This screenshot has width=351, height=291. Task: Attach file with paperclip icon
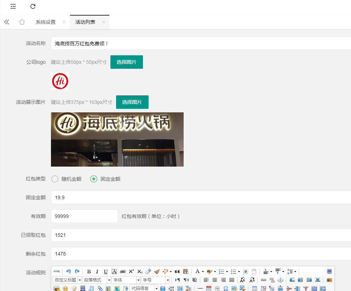100,288
